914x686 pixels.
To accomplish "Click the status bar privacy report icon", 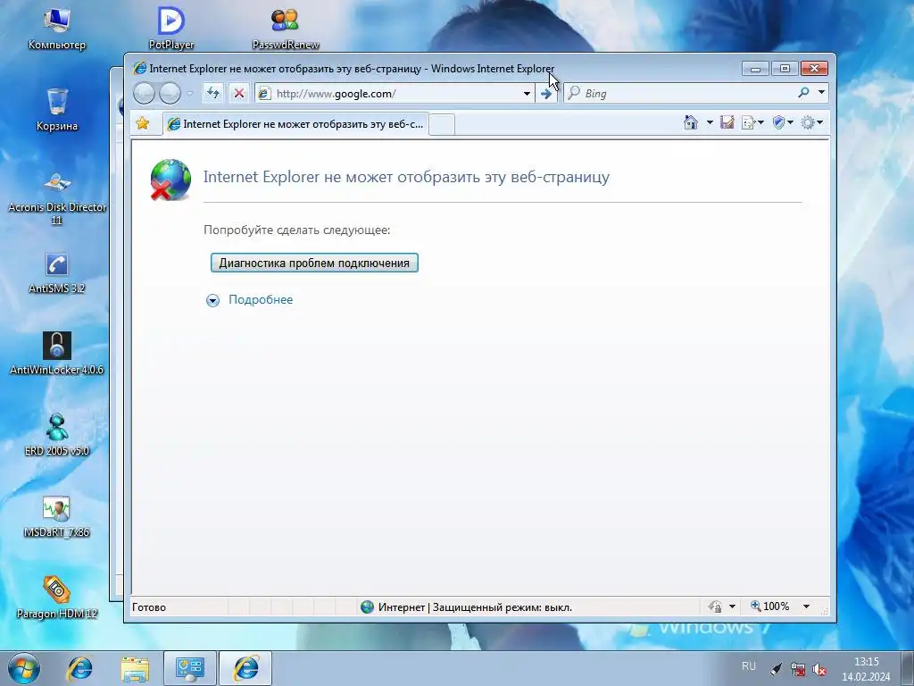I will tap(715, 607).
